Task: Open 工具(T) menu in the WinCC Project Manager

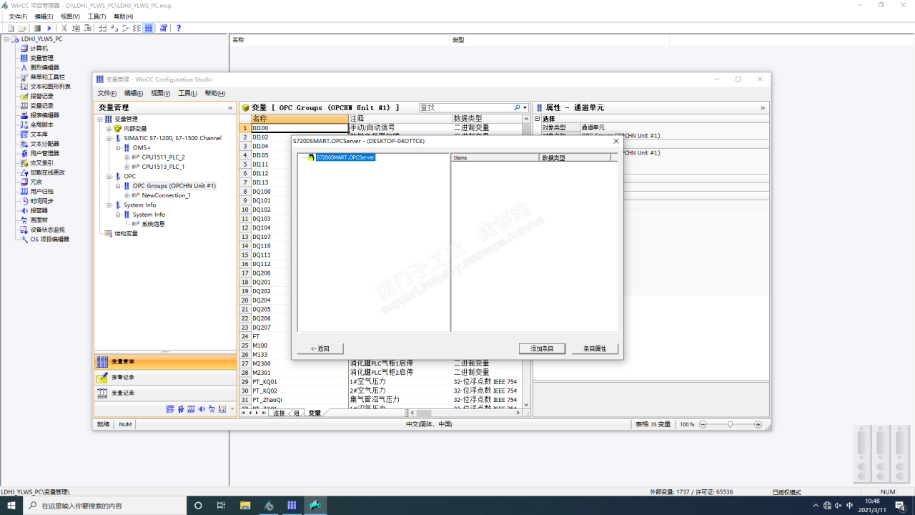Action: 97,16
